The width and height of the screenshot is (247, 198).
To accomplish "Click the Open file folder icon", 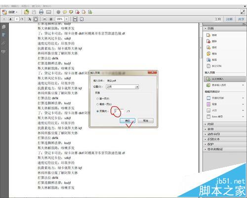I will [x=27, y=12].
